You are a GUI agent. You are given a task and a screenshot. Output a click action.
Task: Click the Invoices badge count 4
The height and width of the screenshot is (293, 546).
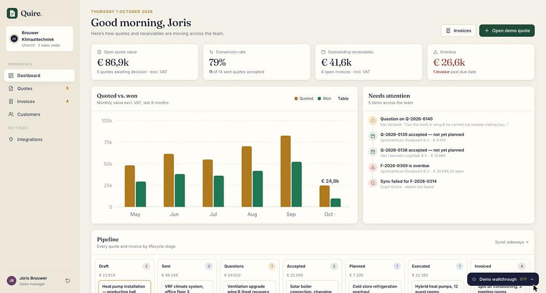point(67,102)
